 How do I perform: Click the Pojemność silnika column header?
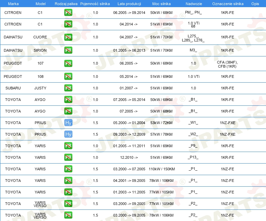click(95, 4)
